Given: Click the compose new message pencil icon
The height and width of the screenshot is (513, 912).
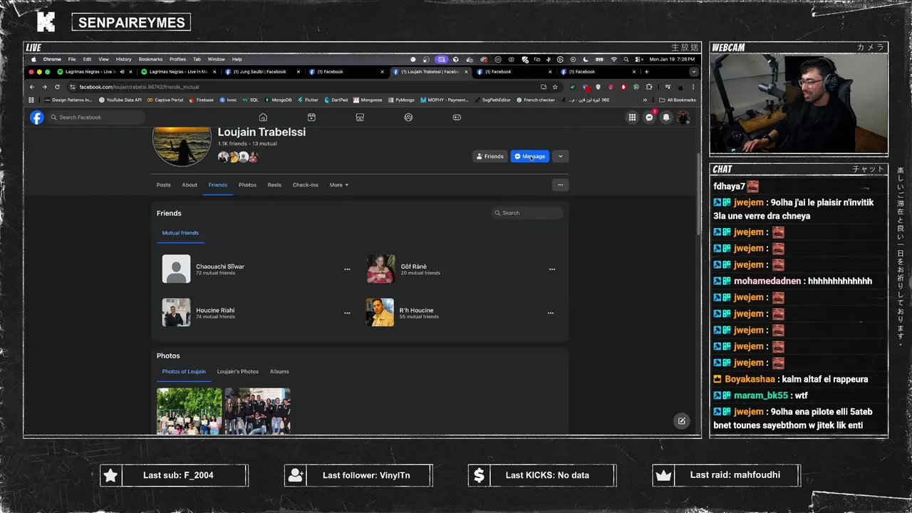Looking at the screenshot, I should coord(681,421).
